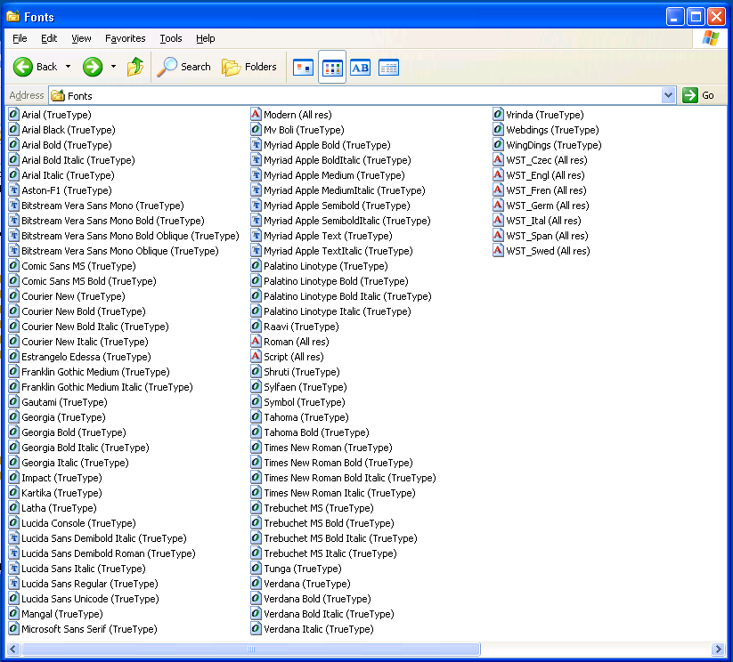Select the Script (All res) font icon

pos(256,357)
